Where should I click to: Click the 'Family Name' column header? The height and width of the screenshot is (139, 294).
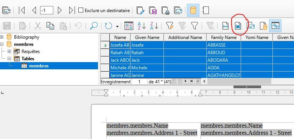point(224,37)
